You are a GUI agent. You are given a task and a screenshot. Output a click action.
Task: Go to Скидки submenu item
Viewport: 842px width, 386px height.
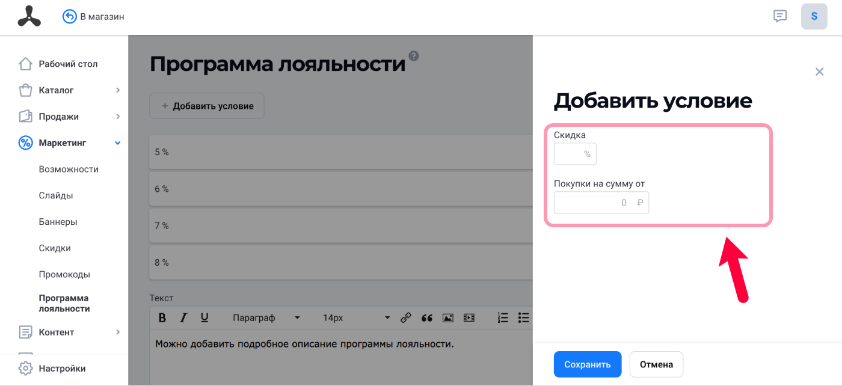tap(55, 248)
